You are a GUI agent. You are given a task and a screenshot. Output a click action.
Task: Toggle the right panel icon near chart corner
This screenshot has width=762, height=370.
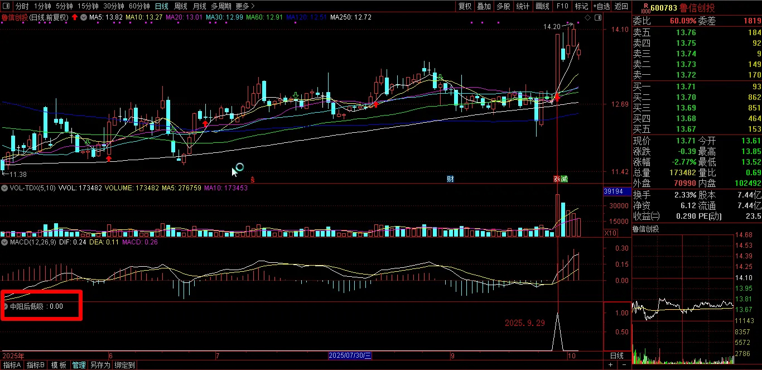pos(599,17)
